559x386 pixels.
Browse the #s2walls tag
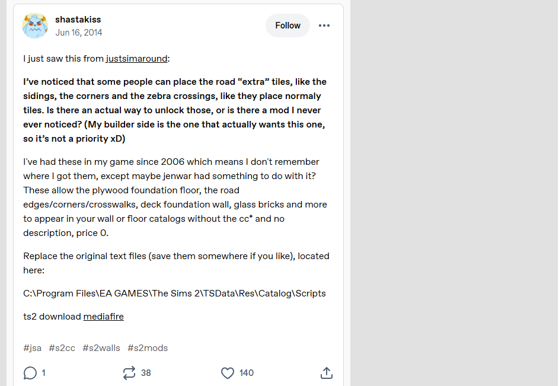pyautogui.click(x=101, y=348)
